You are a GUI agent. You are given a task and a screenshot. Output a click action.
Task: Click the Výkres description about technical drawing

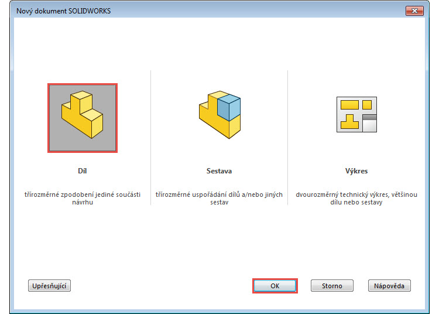click(356, 197)
